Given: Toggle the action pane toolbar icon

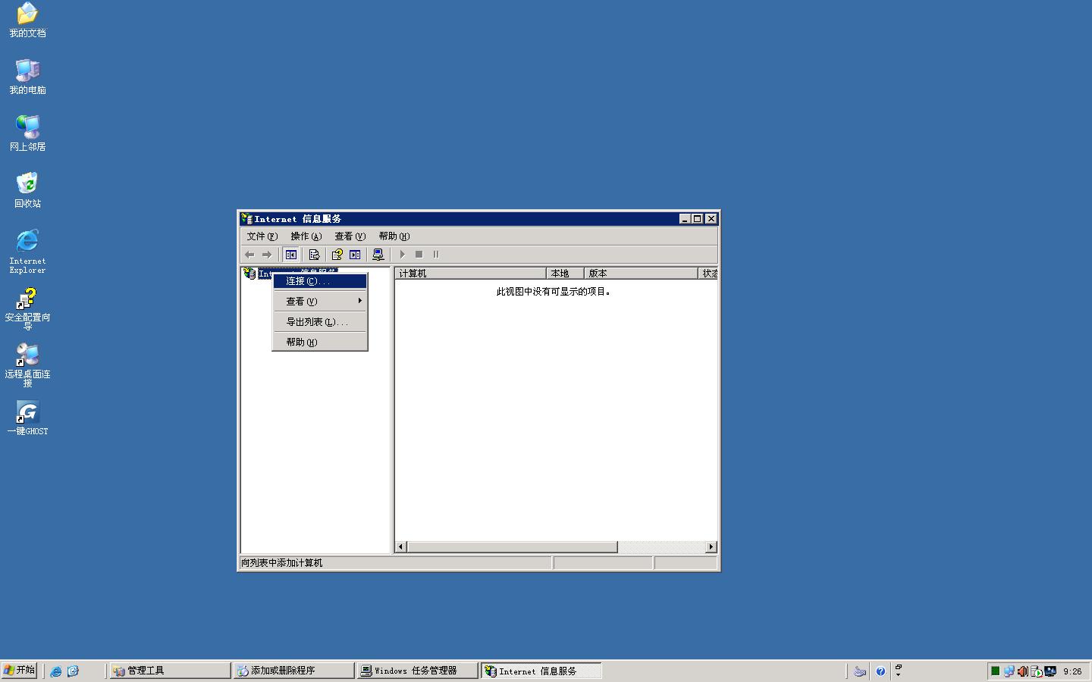Looking at the screenshot, I should click(355, 255).
